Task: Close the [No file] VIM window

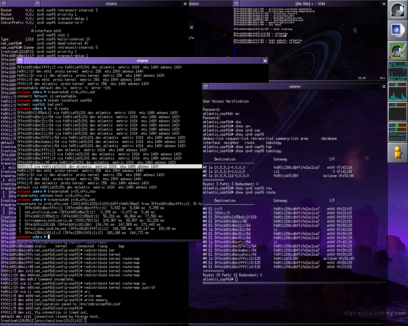Action: (384, 4)
